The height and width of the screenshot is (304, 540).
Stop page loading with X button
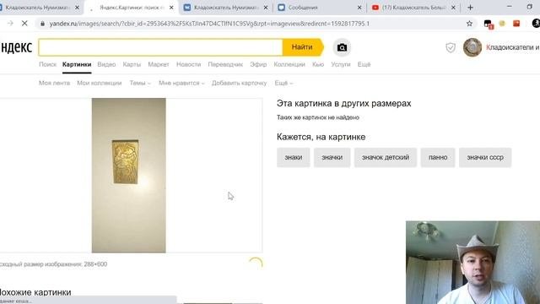coord(24,24)
